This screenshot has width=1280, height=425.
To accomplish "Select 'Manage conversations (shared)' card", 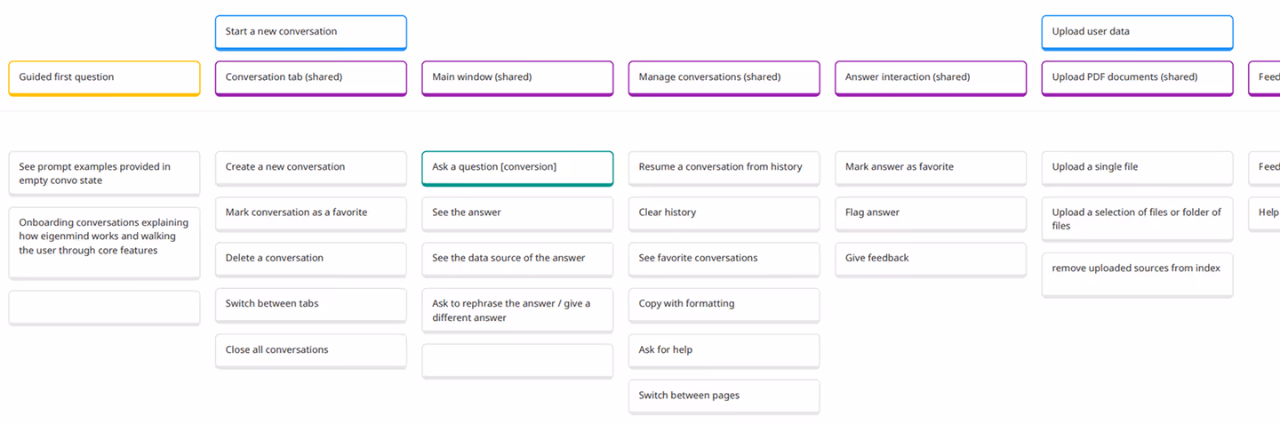I will click(x=724, y=78).
